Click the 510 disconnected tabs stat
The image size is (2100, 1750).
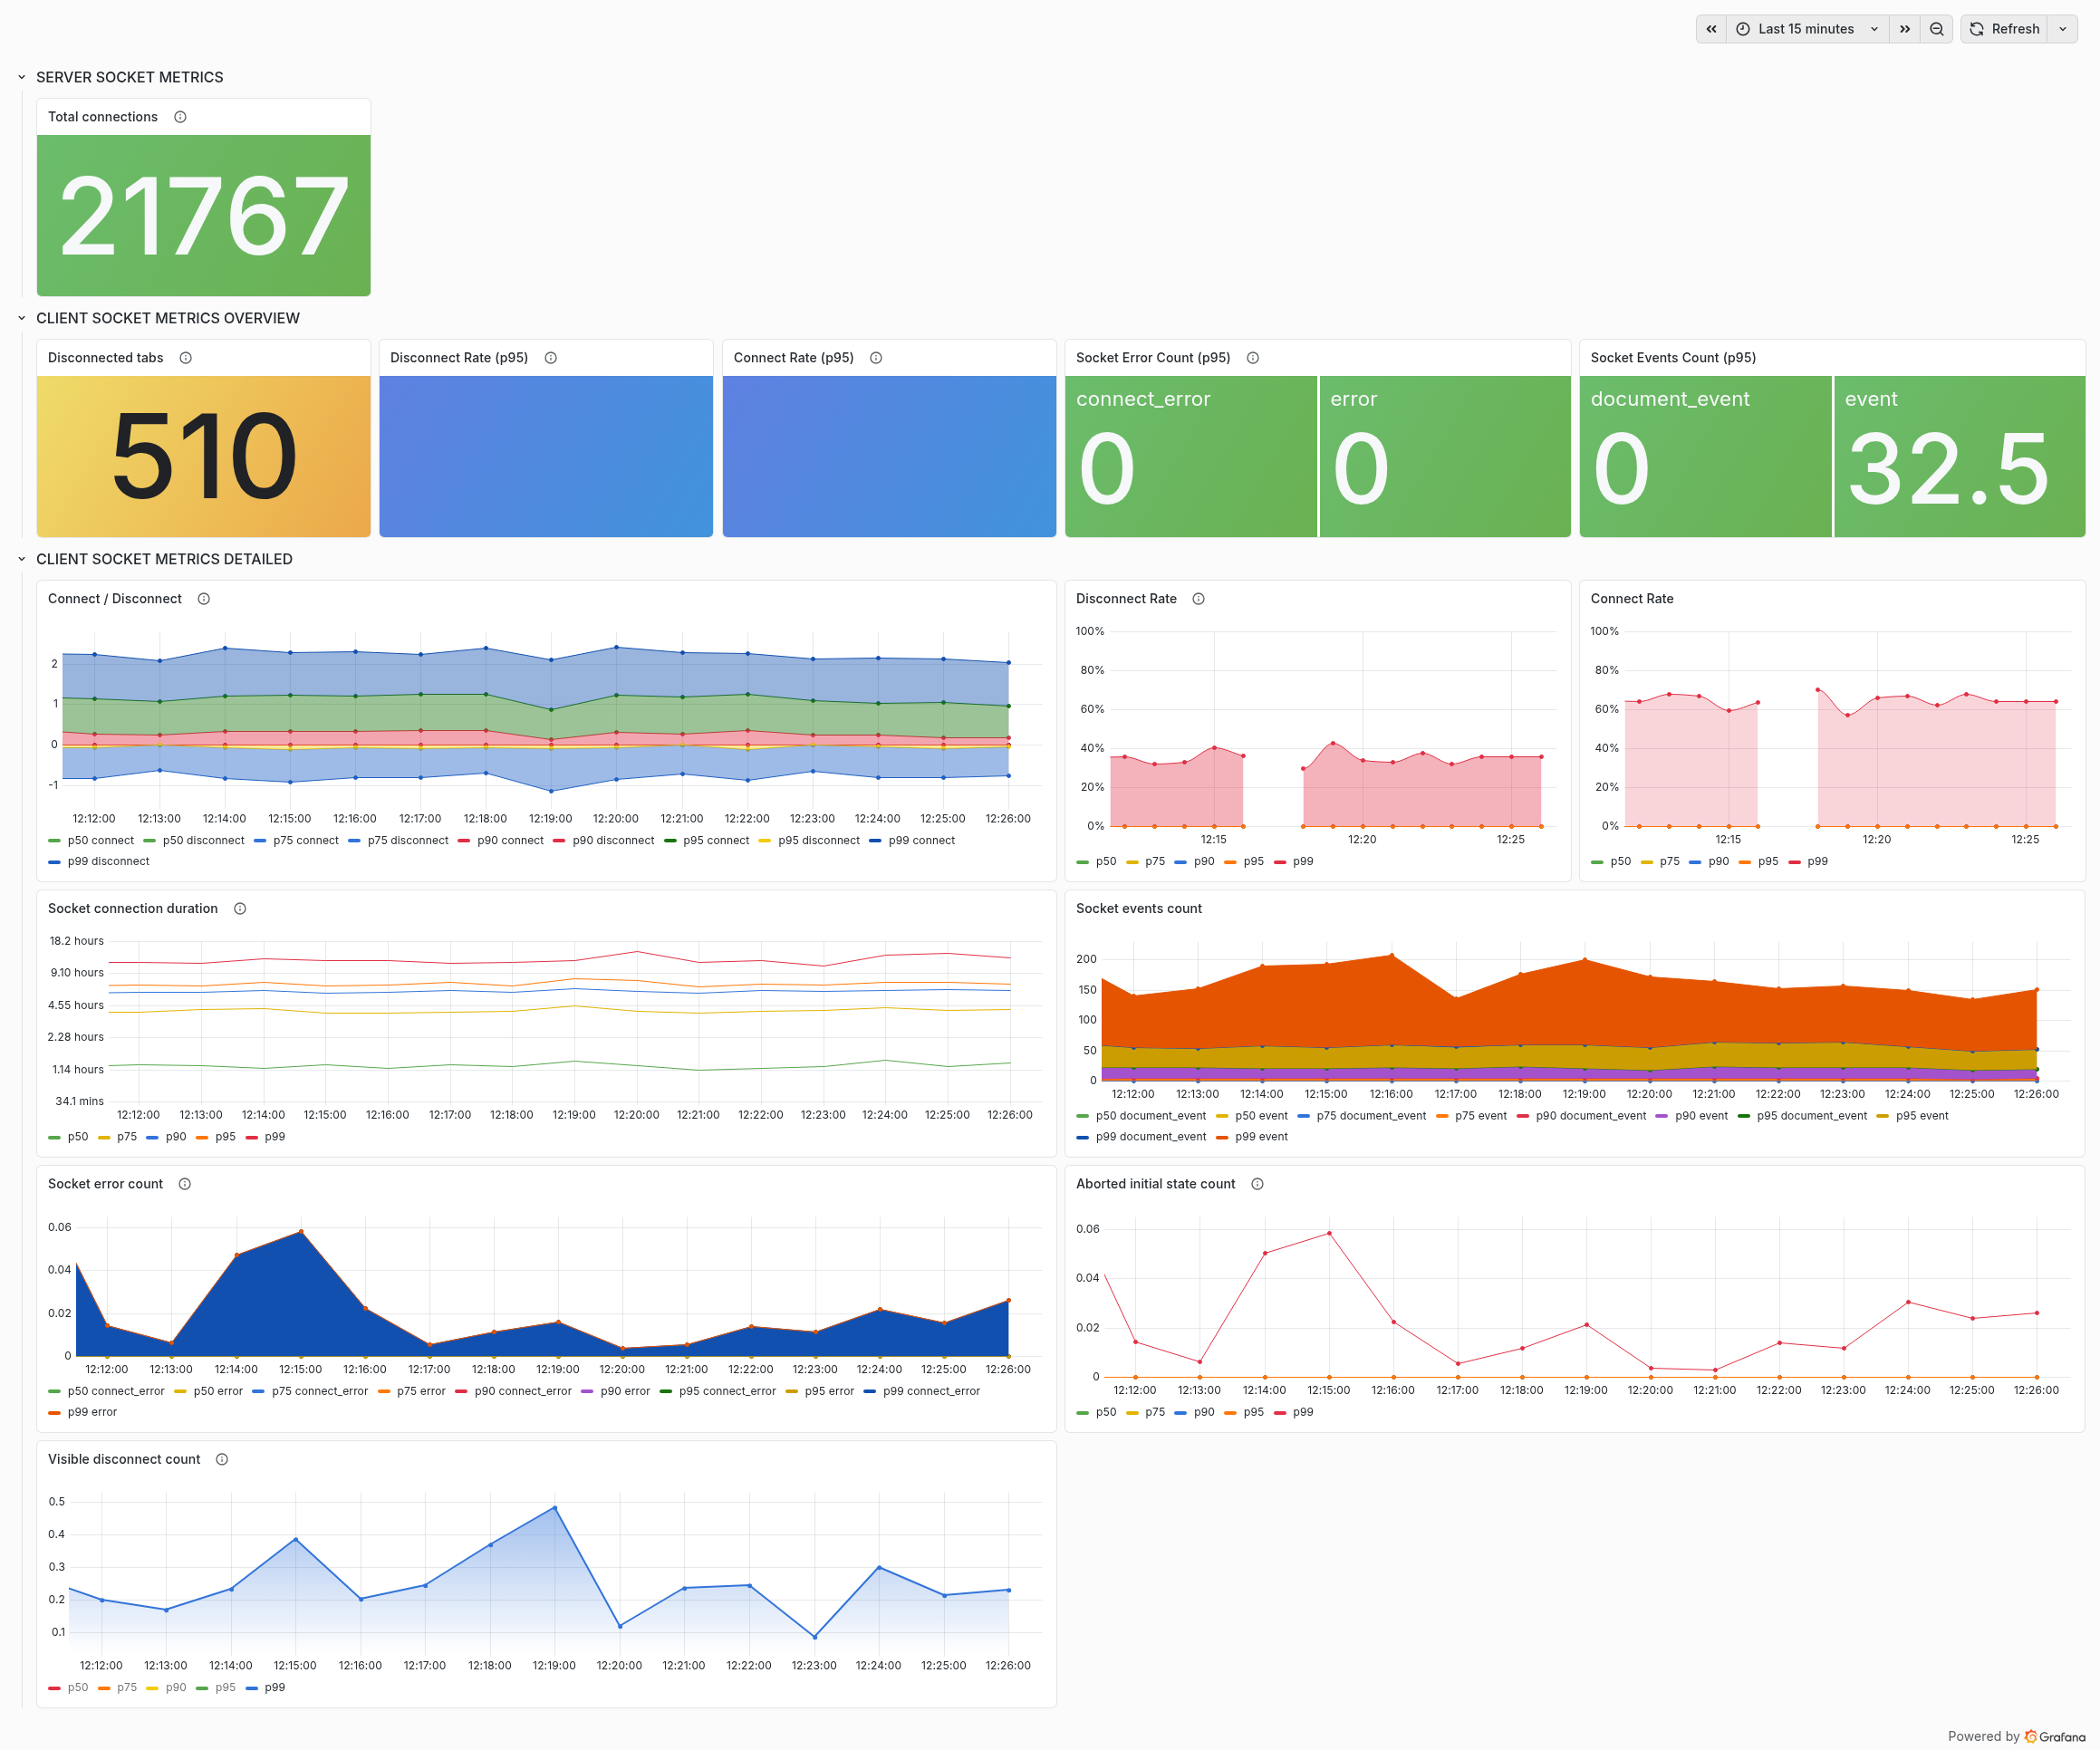204,457
